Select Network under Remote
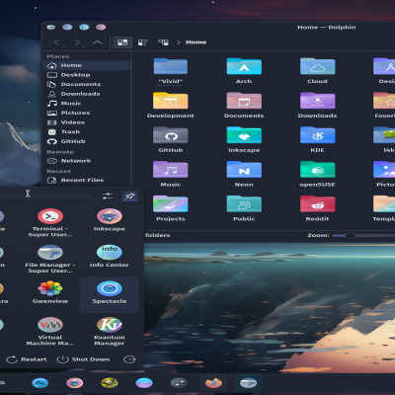This screenshot has width=395, height=395. click(x=87, y=161)
